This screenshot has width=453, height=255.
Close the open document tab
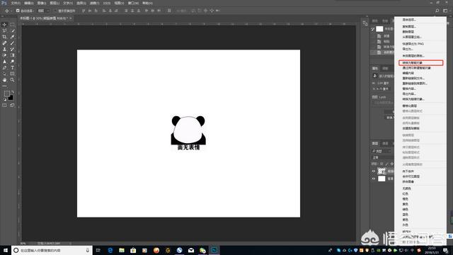[70, 18]
